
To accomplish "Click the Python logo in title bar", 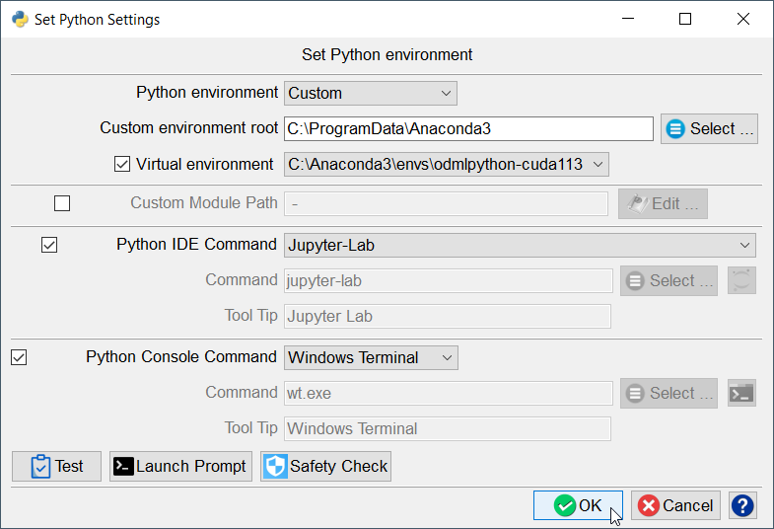I will [x=19, y=19].
